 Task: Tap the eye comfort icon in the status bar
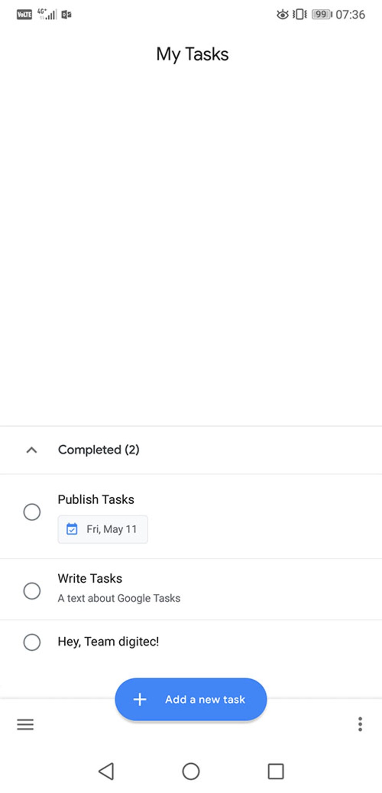point(282,14)
